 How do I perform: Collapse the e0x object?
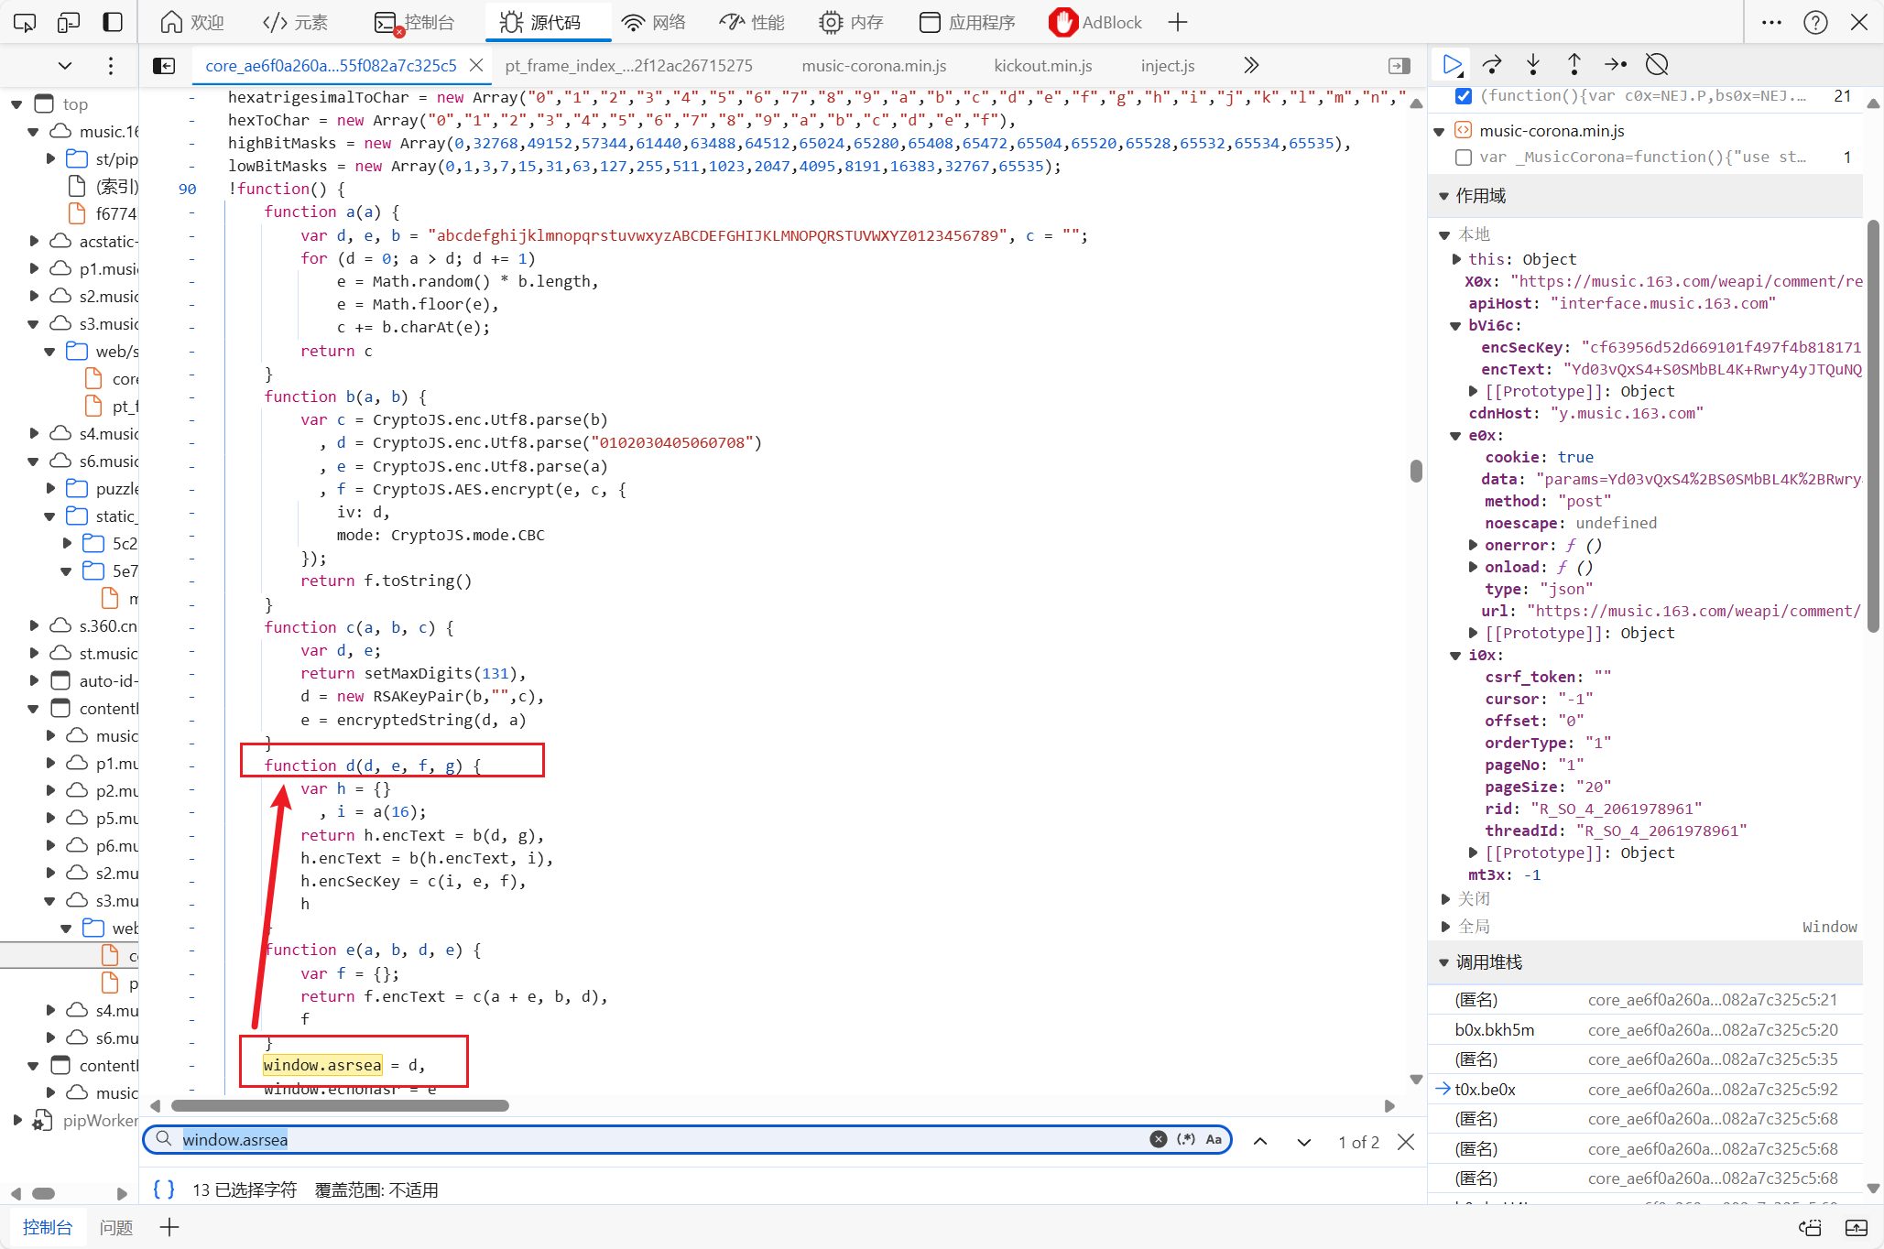[x=1456, y=436]
